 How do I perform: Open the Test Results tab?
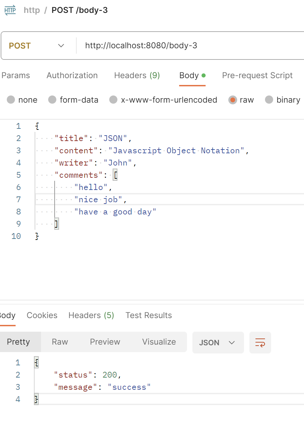point(149,315)
